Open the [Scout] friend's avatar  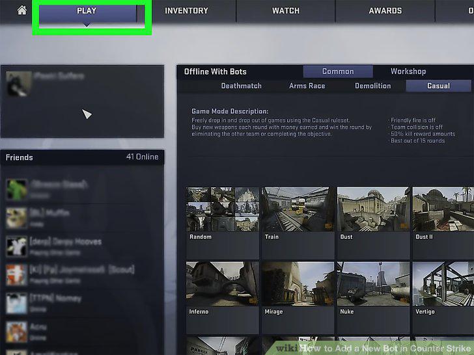click(x=17, y=275)
